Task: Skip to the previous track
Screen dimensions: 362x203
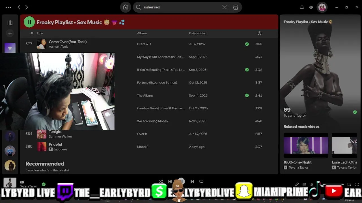Action: (170, 182)
